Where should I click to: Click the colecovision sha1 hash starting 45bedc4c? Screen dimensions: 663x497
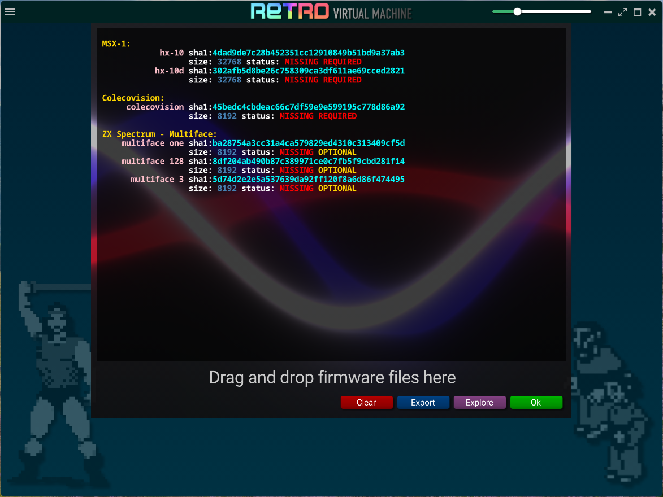[x=308, y=107]
